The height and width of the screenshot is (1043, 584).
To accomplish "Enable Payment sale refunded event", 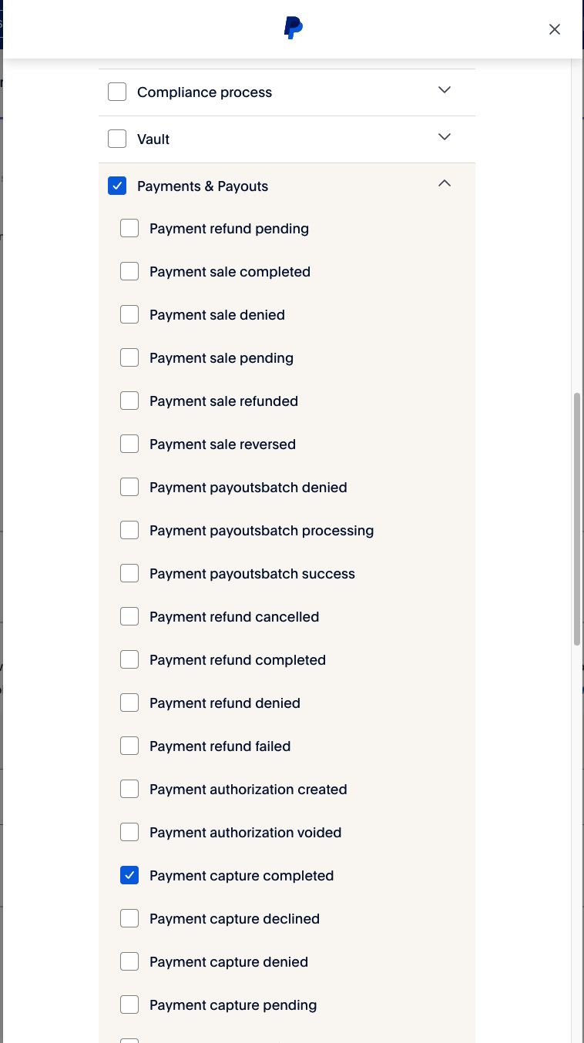I will [x=129, y=401].
